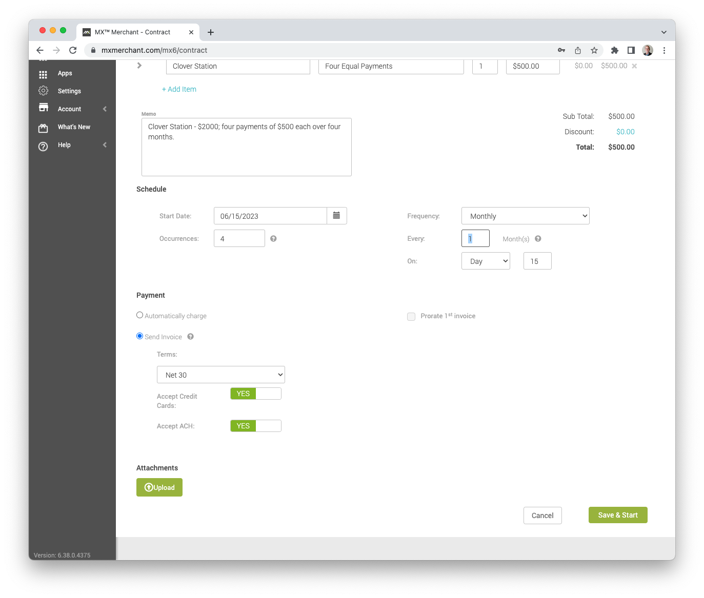Click the remove X on the Clover Station line
The height and width of the screenshot is (598, 704).
pyautogui.click(x=634, y=66)
